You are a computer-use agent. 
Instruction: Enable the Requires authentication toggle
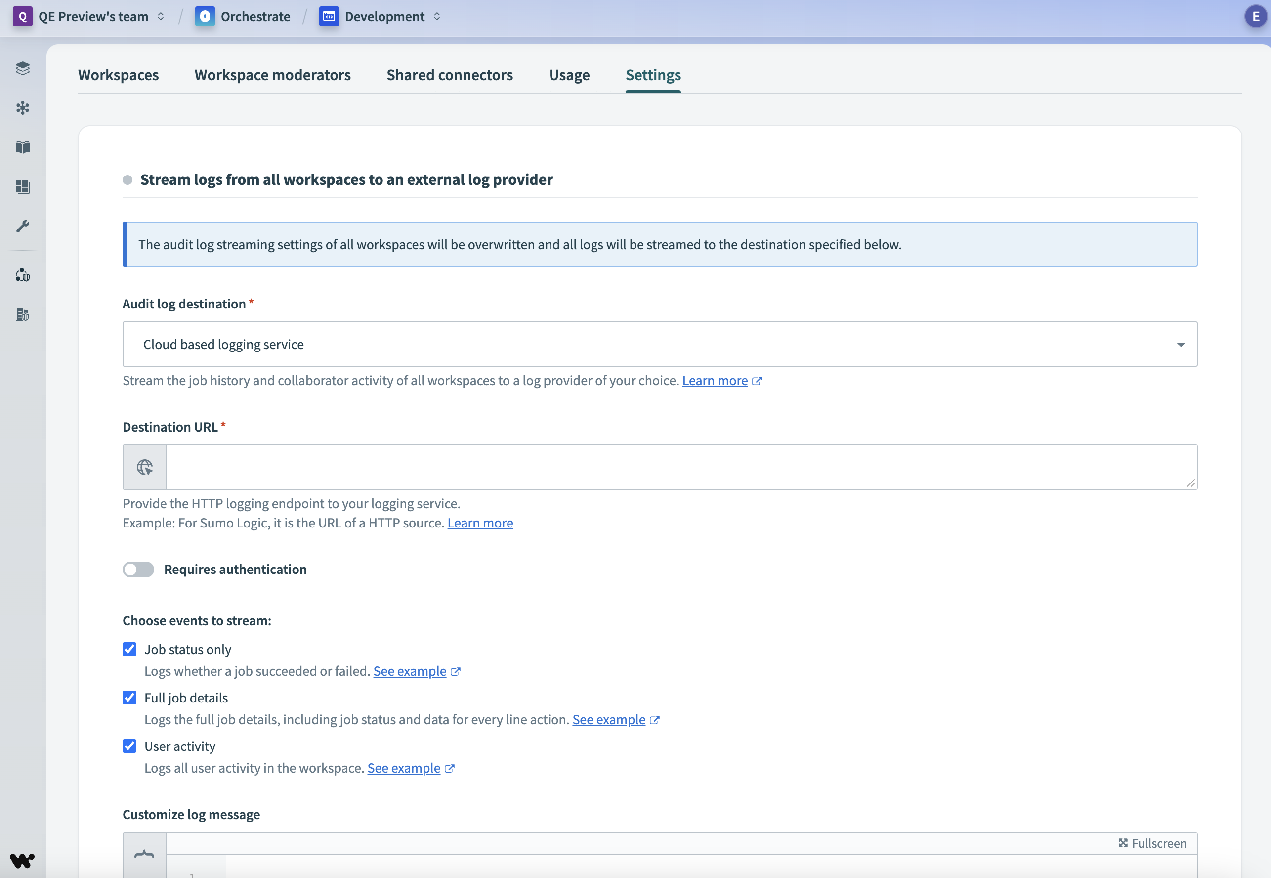coord(138,570)
